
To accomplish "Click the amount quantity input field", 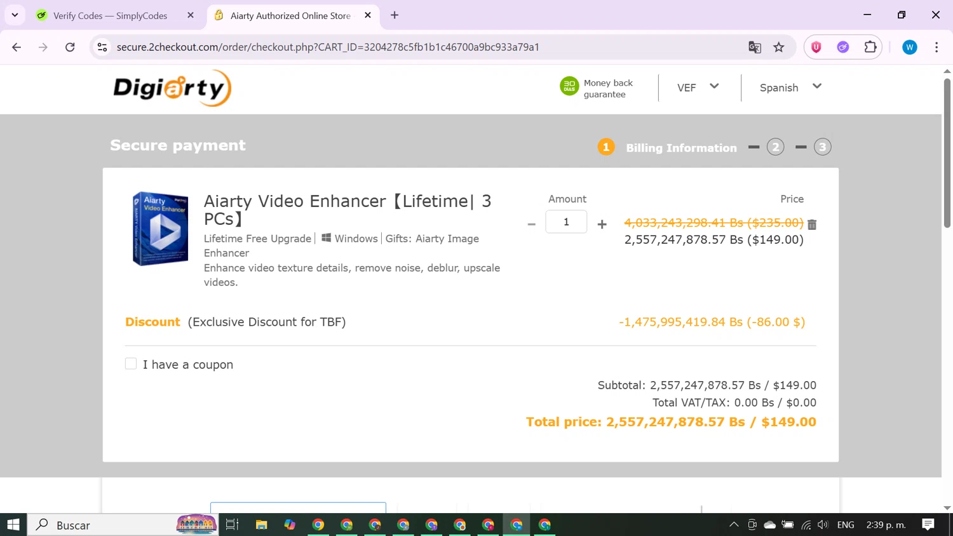I will (x=566, y=222).
